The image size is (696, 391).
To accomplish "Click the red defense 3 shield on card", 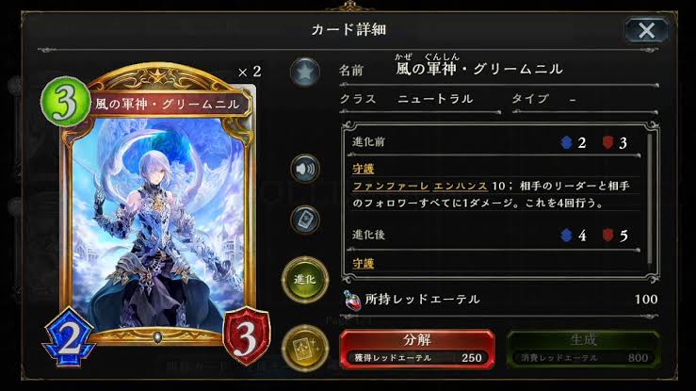I will pos(247,338).
